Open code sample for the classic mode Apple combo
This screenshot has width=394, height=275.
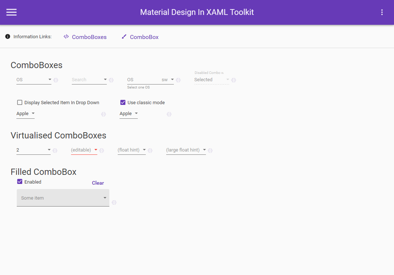(x=169, y=114)
